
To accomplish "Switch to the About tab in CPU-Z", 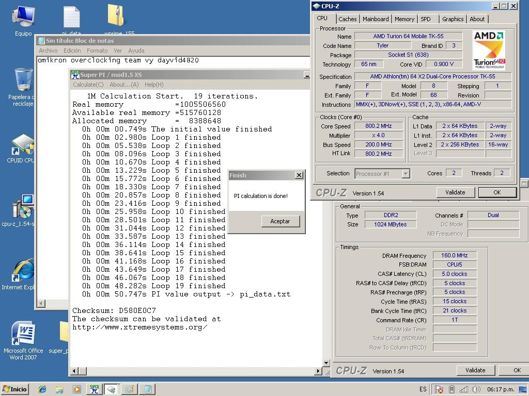I will point(477,19).
